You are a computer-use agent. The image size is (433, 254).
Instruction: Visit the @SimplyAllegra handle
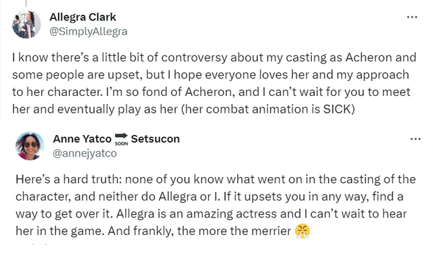pyautogui.click(x=89, y=32)
